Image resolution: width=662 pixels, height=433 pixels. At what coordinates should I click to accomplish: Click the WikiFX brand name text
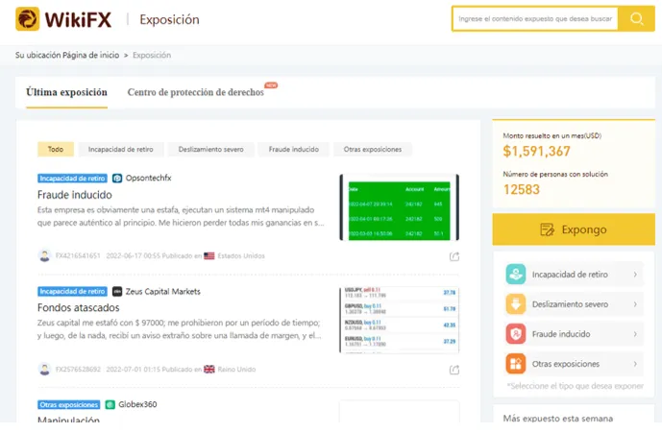[x=78, y=19]
